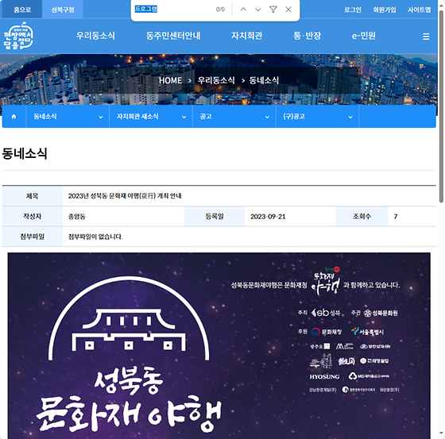Click 동네소식 in the breadcrumb
Viewport: 445px width, 439px height.
tap(264, 80)
